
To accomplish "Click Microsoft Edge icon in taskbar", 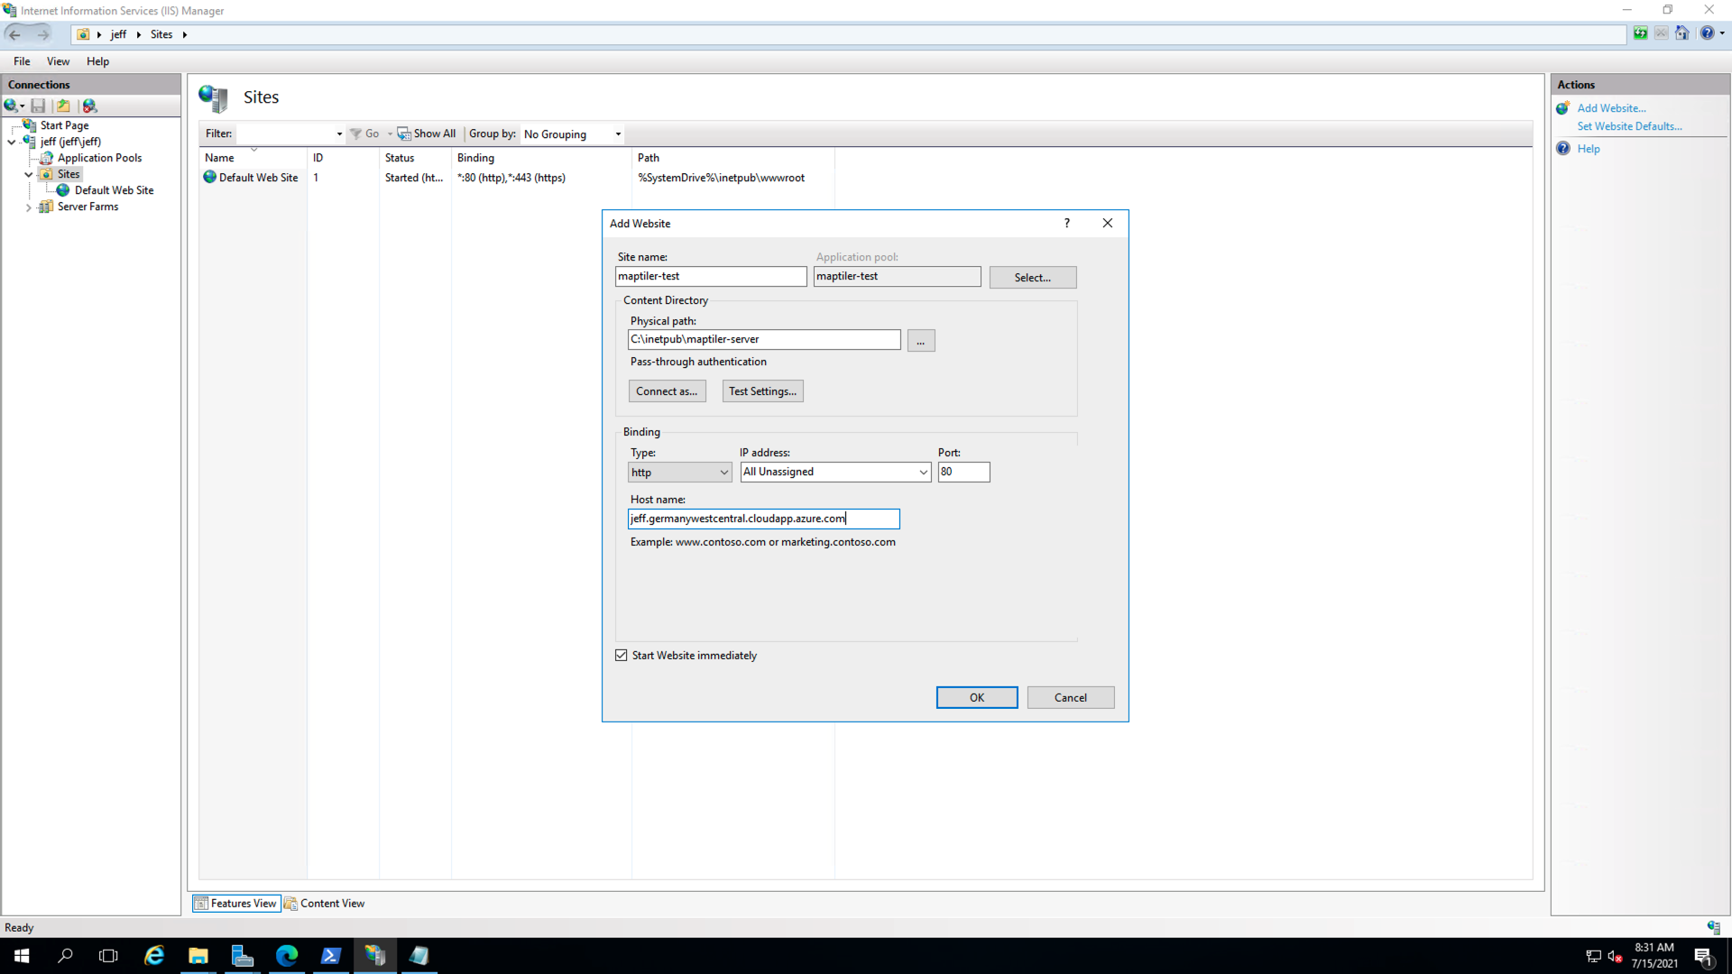I will pos(287,956).
